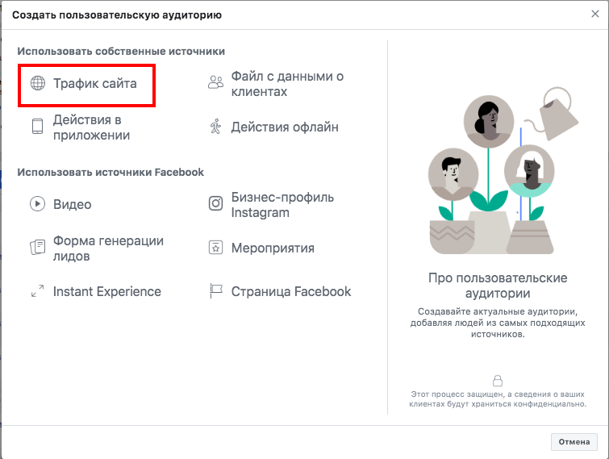The image size is (609, 459).
Task: Click the Про пользовательские аудитории heading
Action: tap(498, 286)
